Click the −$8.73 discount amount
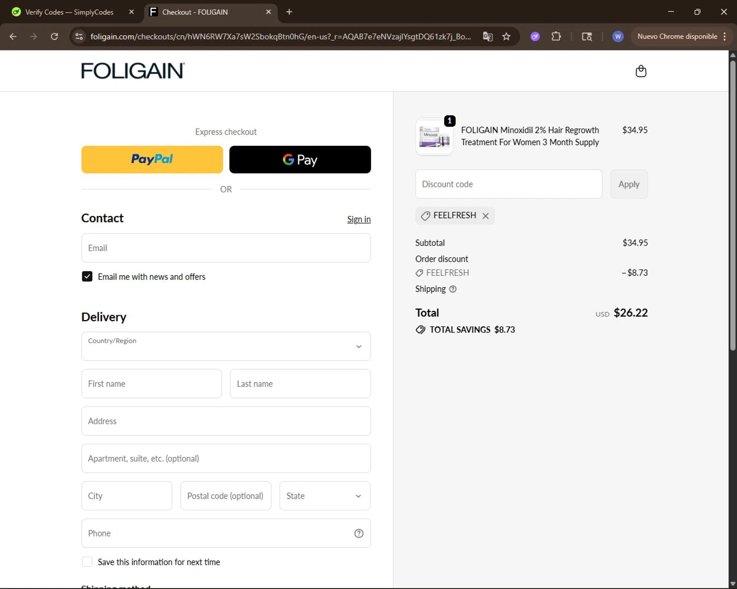The image size is (737, 589). click(635, 273)
